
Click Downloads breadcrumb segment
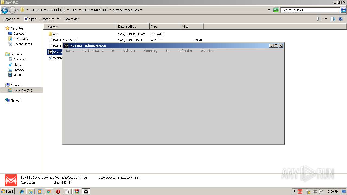coord(101,10)
